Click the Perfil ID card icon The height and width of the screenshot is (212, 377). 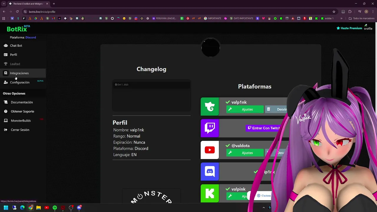pos(6,55)
